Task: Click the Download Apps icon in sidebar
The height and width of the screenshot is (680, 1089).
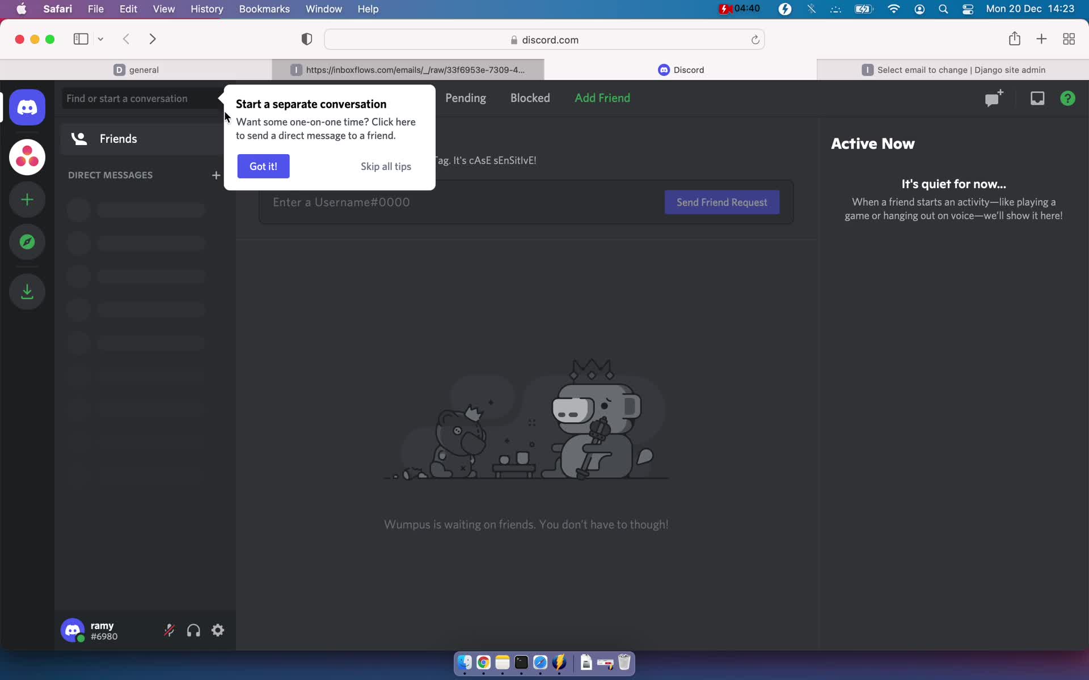Action: [x=27, y=291]
